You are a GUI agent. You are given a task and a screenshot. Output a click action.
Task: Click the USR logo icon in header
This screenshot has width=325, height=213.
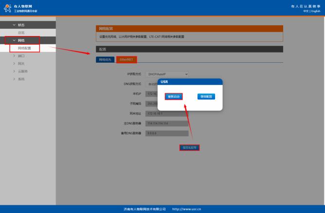click(x=8, y=8)
